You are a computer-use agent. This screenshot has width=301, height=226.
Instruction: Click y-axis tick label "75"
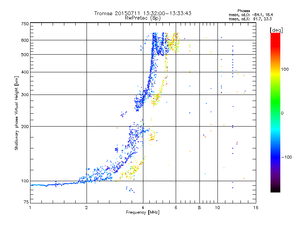(x=26, y=202)
